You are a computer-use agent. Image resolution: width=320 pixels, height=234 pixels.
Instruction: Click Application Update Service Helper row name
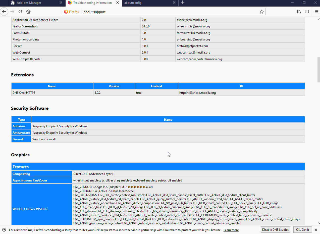(35, 20)
